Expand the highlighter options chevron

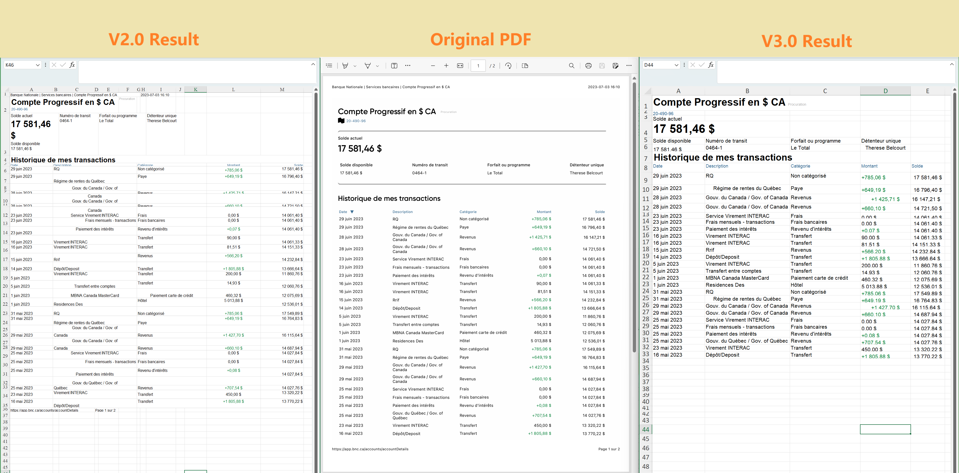[x=355, y=65]
